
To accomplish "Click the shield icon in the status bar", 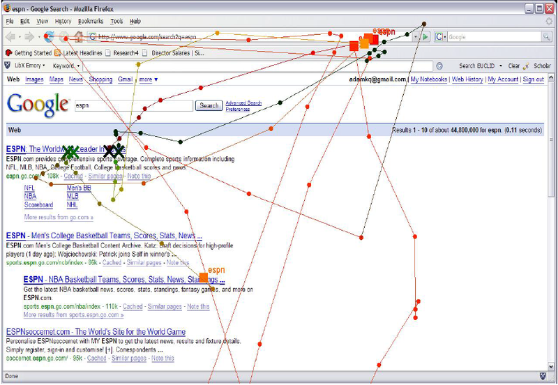I will 543,376.
